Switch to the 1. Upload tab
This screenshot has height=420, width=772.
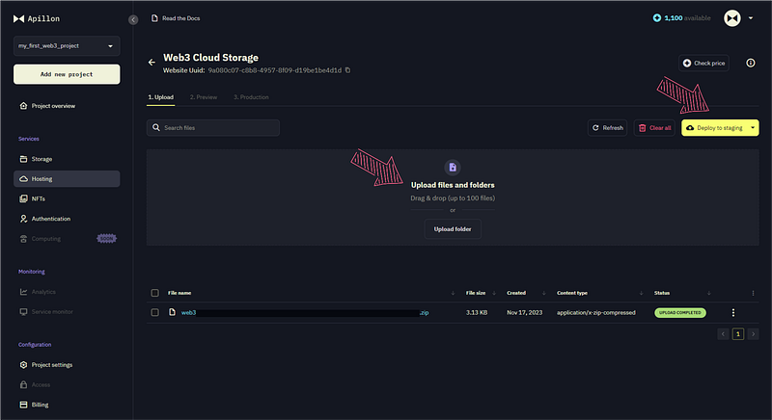pos(160,97)
